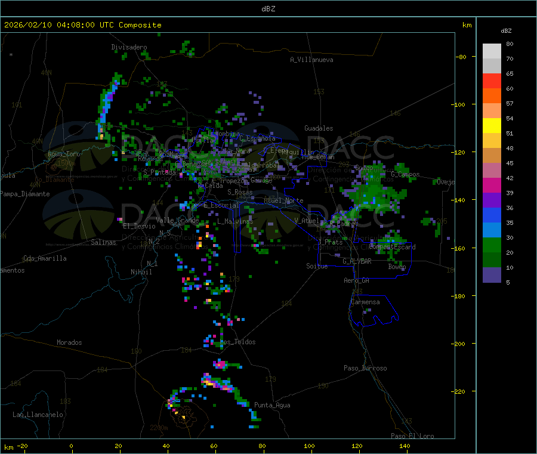Click the G_Campos location label

point(406,174)
